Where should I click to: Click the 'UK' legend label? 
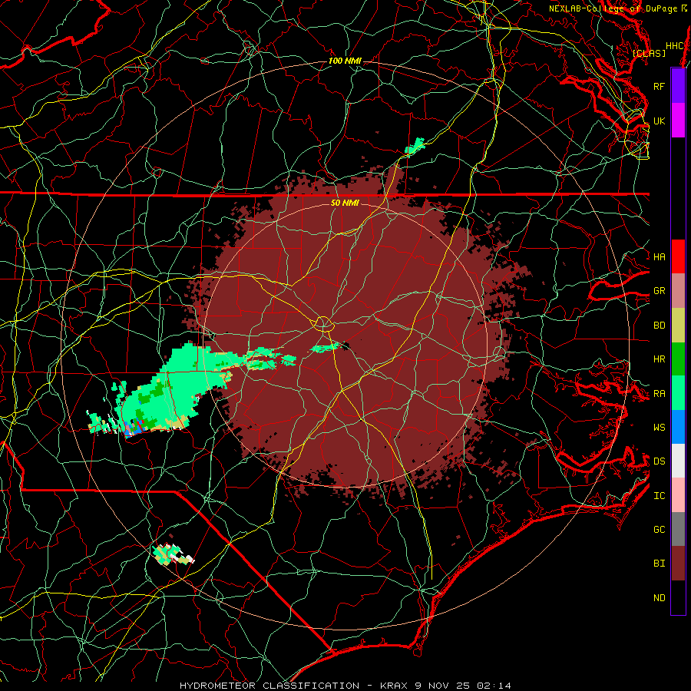(x=659, y=121)
